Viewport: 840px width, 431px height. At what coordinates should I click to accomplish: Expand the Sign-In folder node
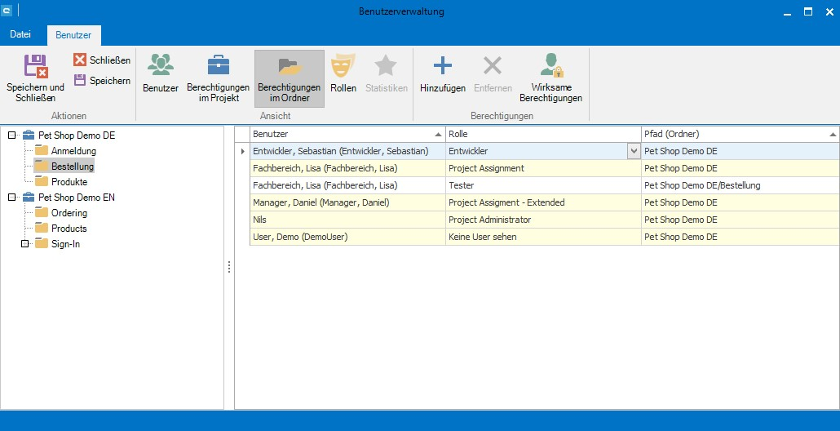(24, 244)
